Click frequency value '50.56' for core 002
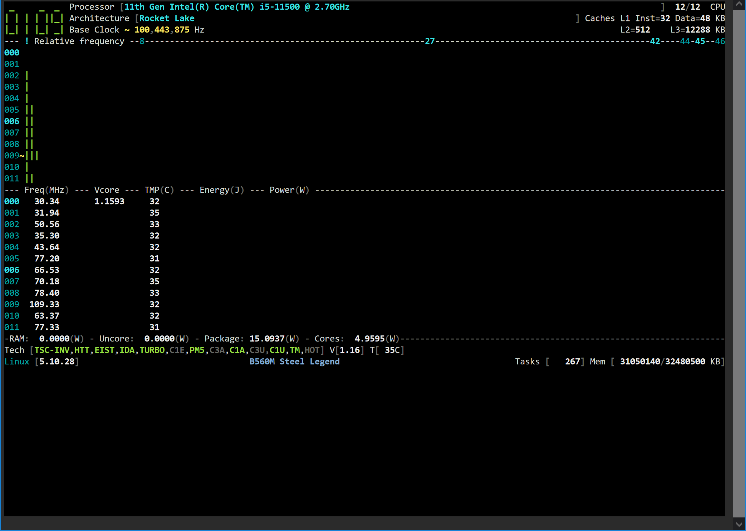 [x=47, y=224]
